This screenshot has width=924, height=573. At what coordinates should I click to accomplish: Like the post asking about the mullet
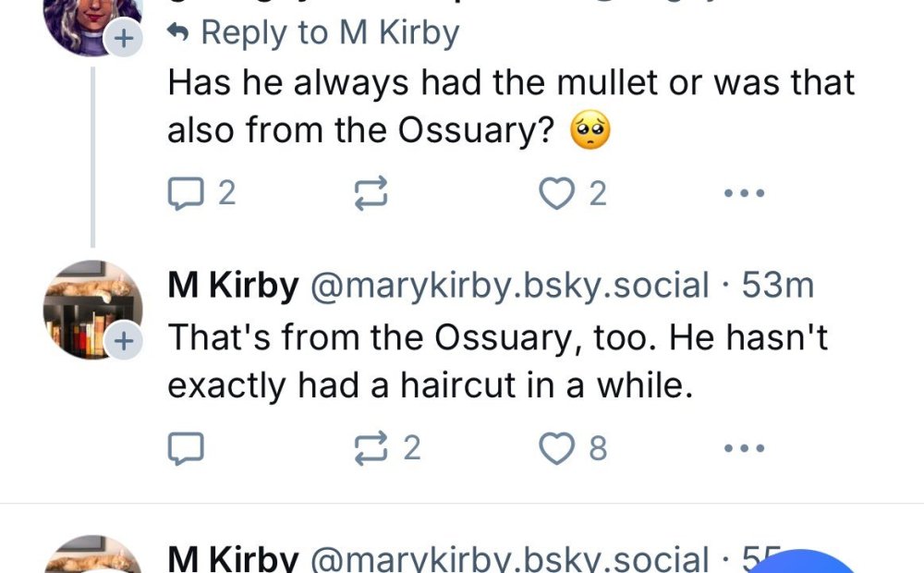tap(557, 193)
